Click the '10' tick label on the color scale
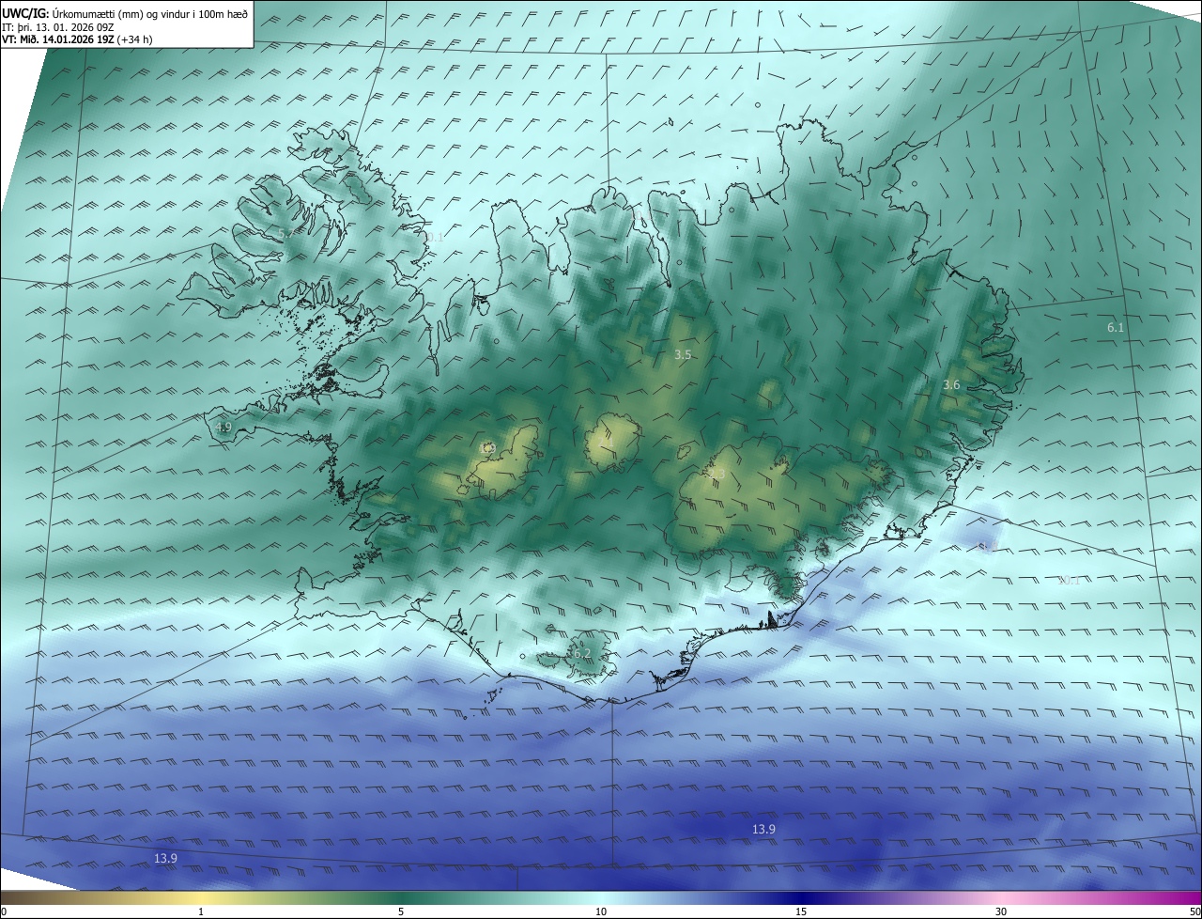 (601, 912)
